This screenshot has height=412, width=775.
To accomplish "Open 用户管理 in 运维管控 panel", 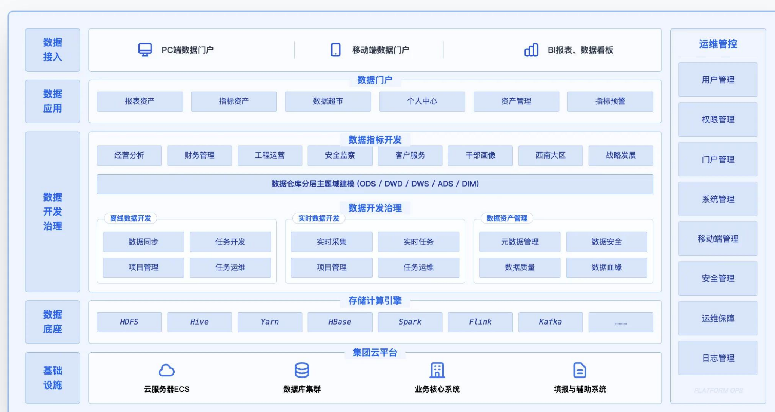I will [718, 80].
